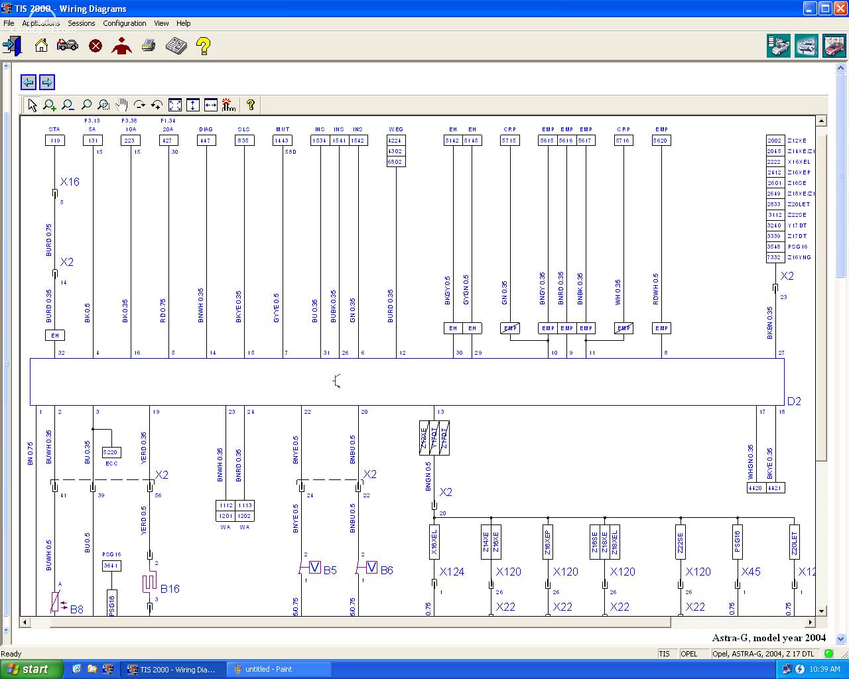Click control unit label D2
Screen dimensions: 849x679
click(x=794, y=401)
